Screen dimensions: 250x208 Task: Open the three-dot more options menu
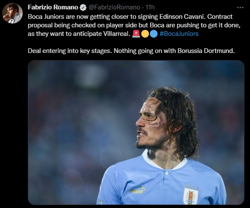tap(240, 7)
